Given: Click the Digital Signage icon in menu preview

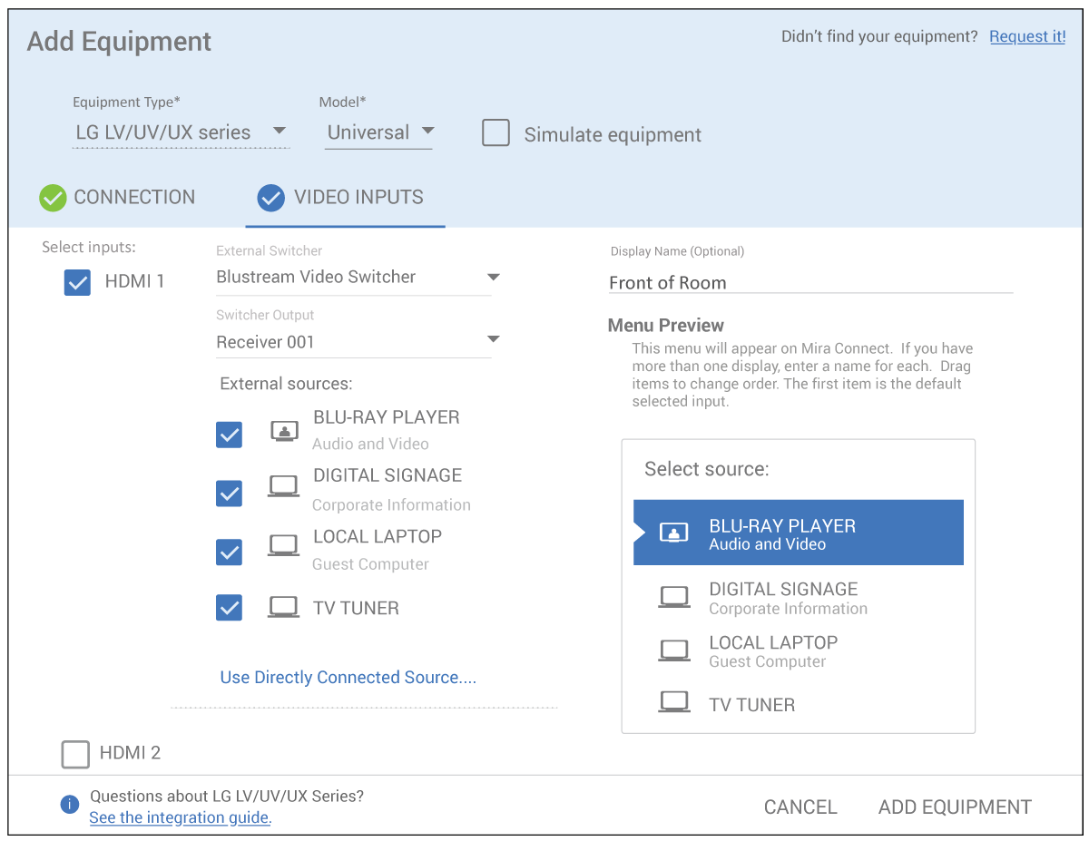Looking at the screenshot, I should coord(673,598).
